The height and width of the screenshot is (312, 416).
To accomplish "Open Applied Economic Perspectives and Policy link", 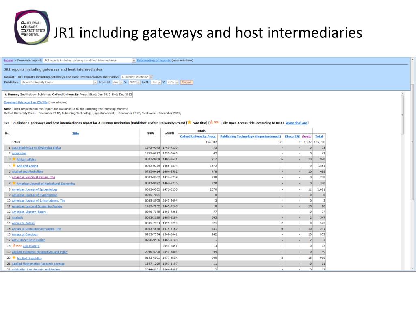I will [40, 252].
